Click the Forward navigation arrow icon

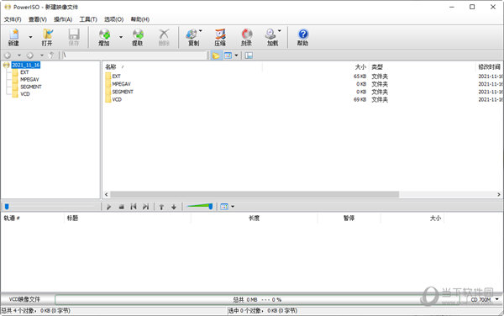click(30, 55)
